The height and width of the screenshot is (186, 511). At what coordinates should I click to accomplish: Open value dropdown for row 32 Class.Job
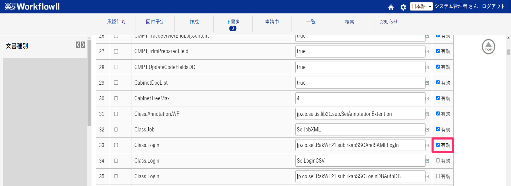click(427, 130)
